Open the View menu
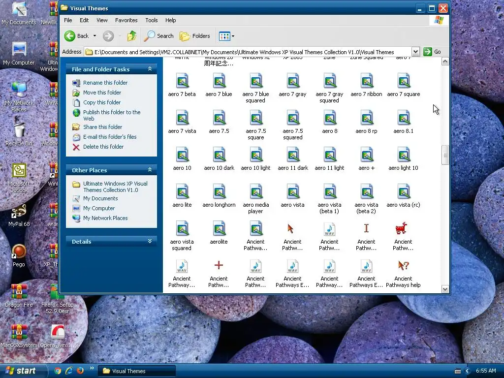 102,20
